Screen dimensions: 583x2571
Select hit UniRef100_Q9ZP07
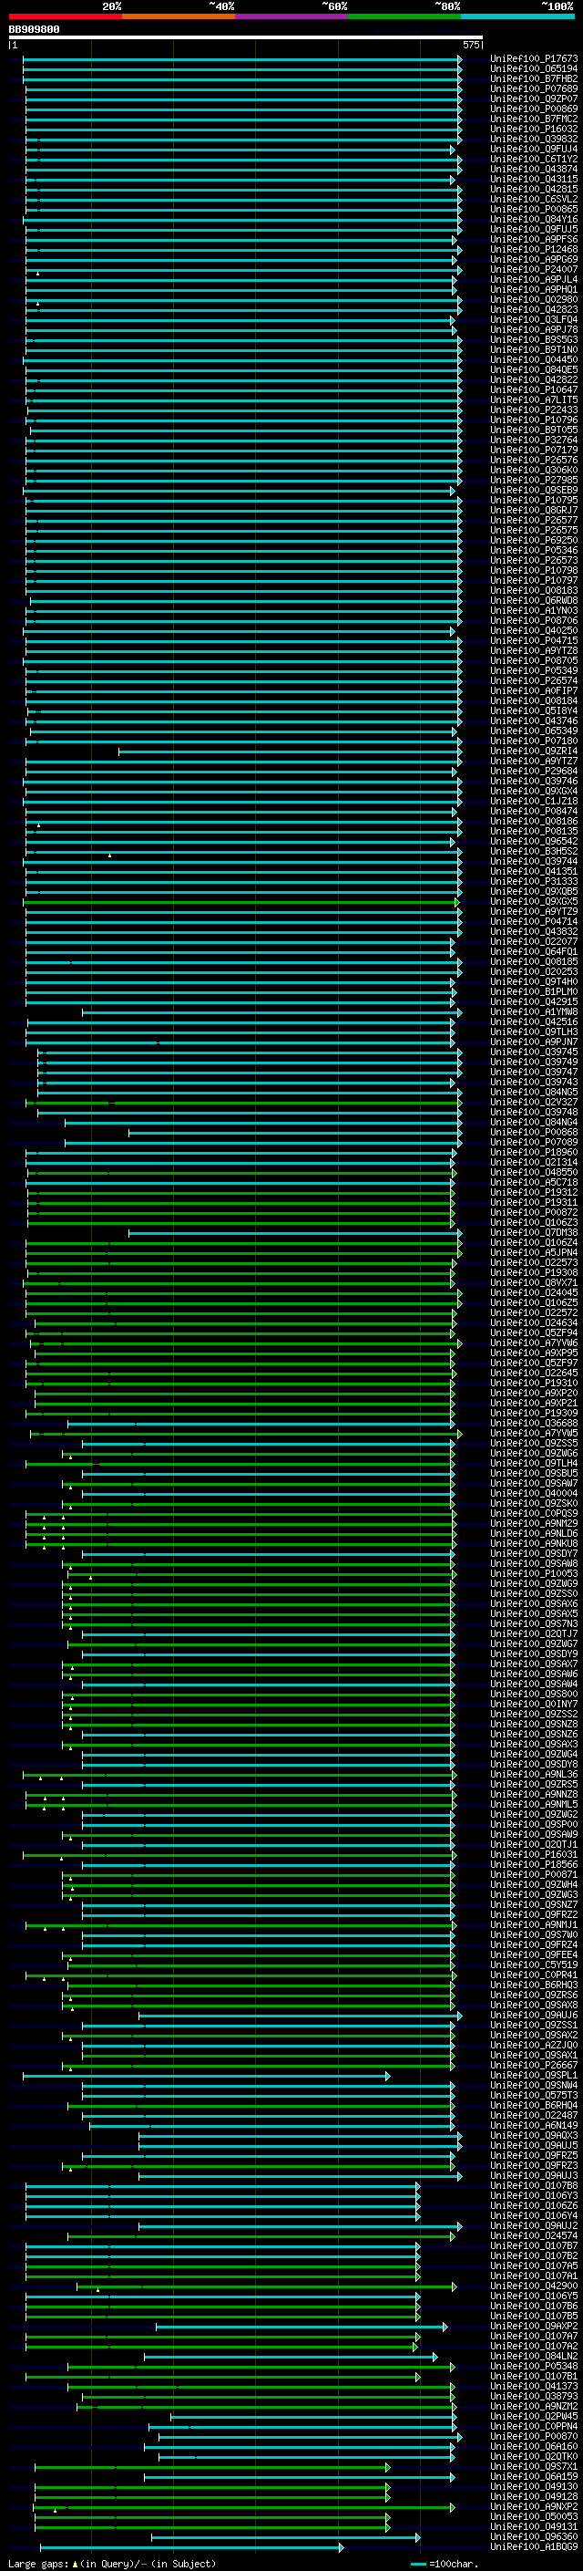point(534,98)
